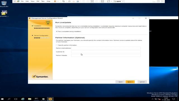This screenshot has height=101, width=179.
Task: Click the network tray icon
Action: [156, 99]
